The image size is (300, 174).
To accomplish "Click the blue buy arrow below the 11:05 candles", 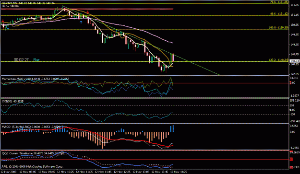I will tap(81, 23).
